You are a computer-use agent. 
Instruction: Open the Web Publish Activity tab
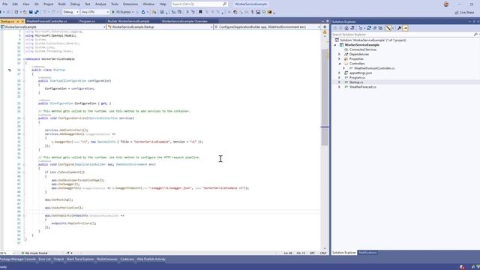tap(151, 259)
